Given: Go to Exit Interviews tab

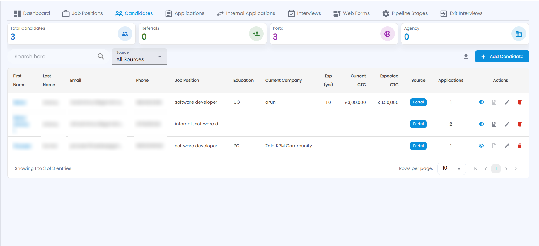Looking at the screenshot, I should click(461, 13).
